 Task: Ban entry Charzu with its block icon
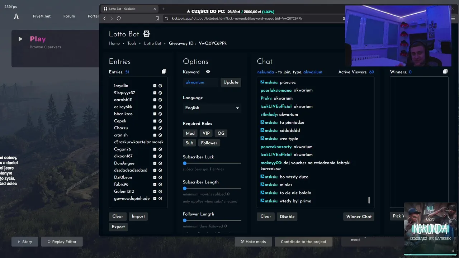pyautogui.click(x=160, y=128)
